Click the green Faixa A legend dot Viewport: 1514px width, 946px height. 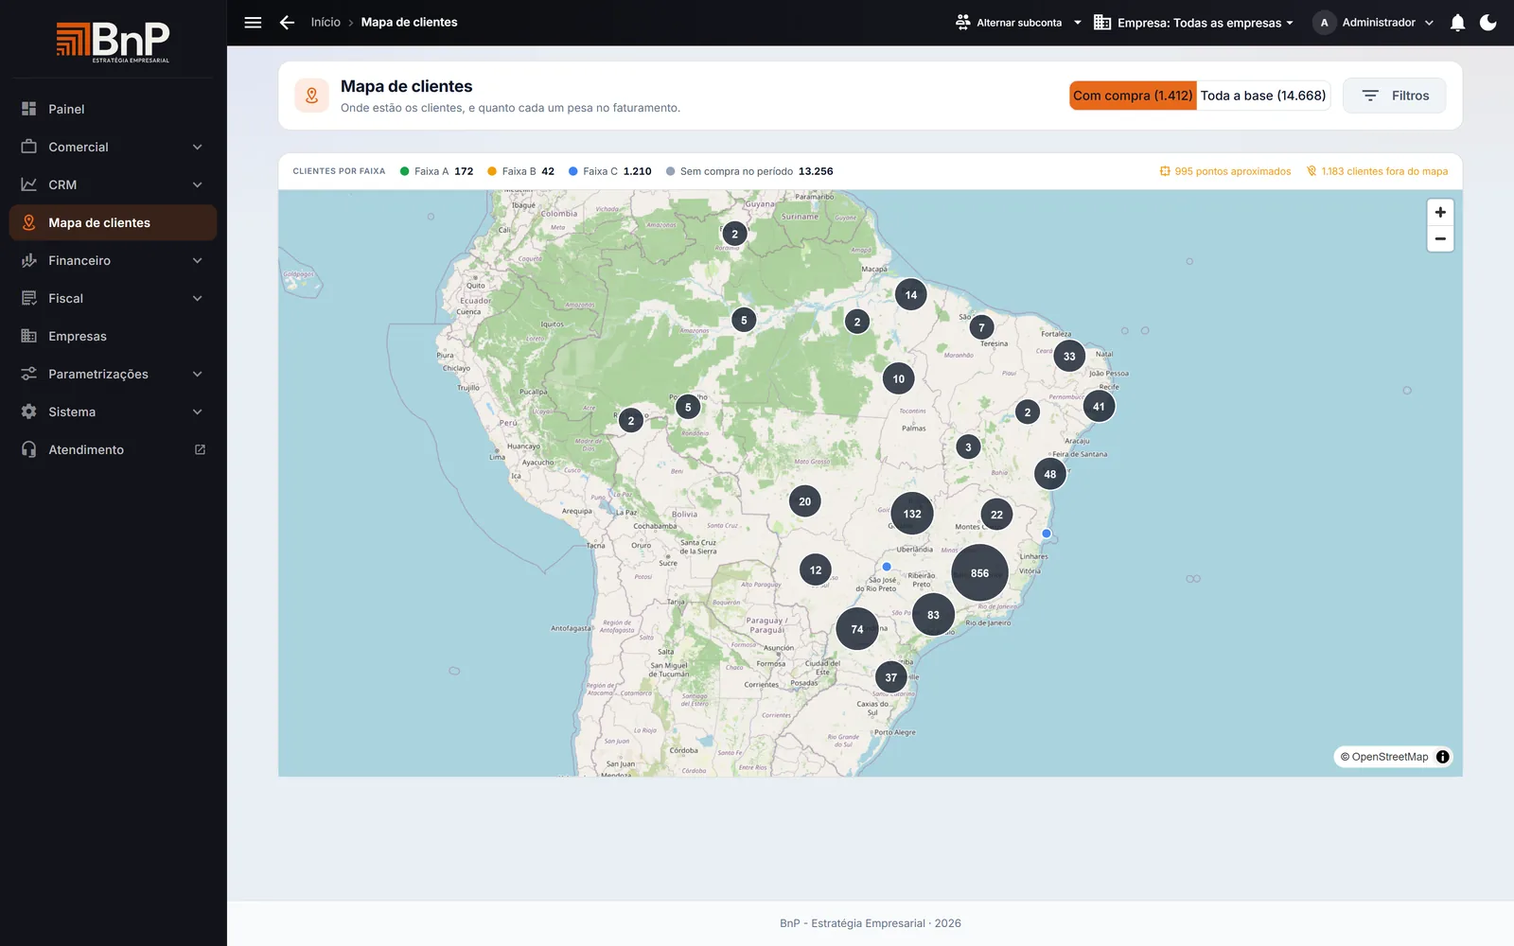[x=405, y=171]
